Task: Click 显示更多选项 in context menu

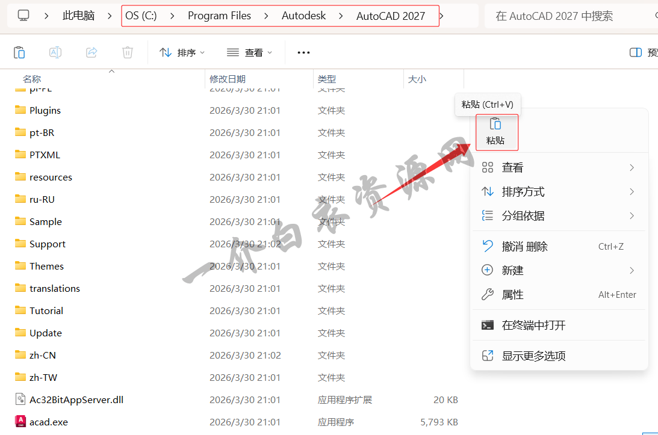Action: tap(533, 356)
